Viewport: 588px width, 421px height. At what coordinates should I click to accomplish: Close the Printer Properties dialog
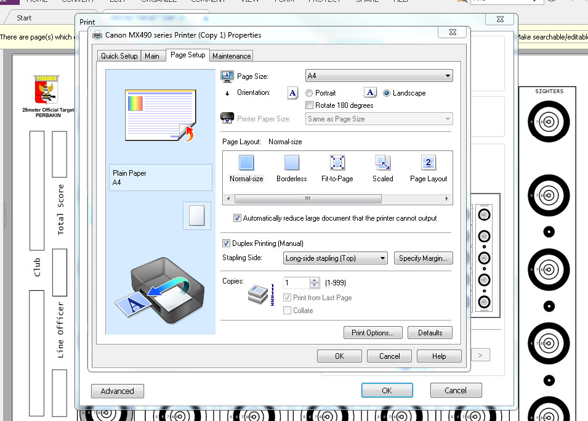click(453, 32)
